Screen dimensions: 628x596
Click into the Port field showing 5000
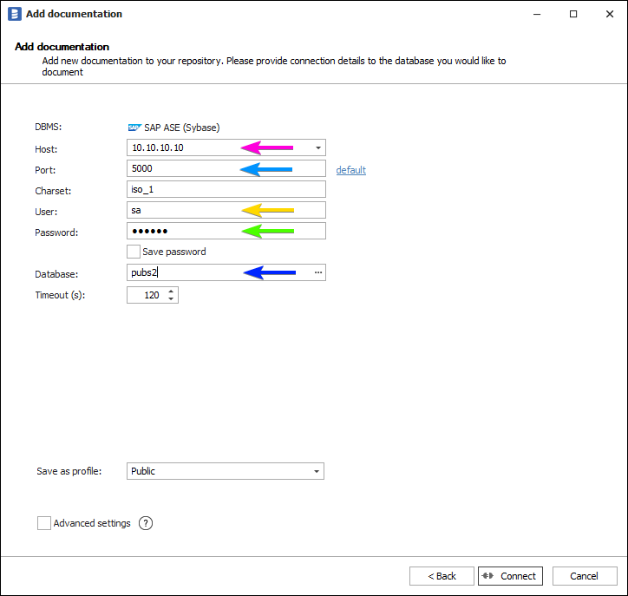(x=182, y=168)
